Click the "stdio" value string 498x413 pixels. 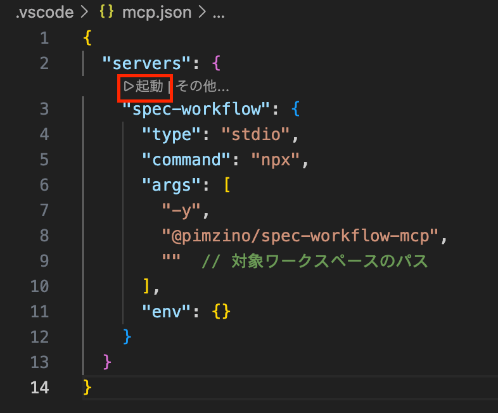point(256,134)
